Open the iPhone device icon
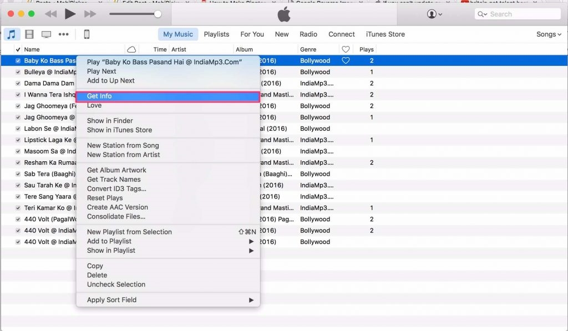Screen dimensions: 568x331 [x=87, y=34]
